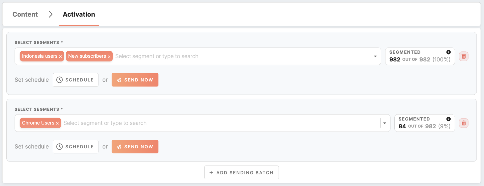Expand the second segments dropdown arrow
This screenshot has height=186, width=484.
click(x=384, y=123)
